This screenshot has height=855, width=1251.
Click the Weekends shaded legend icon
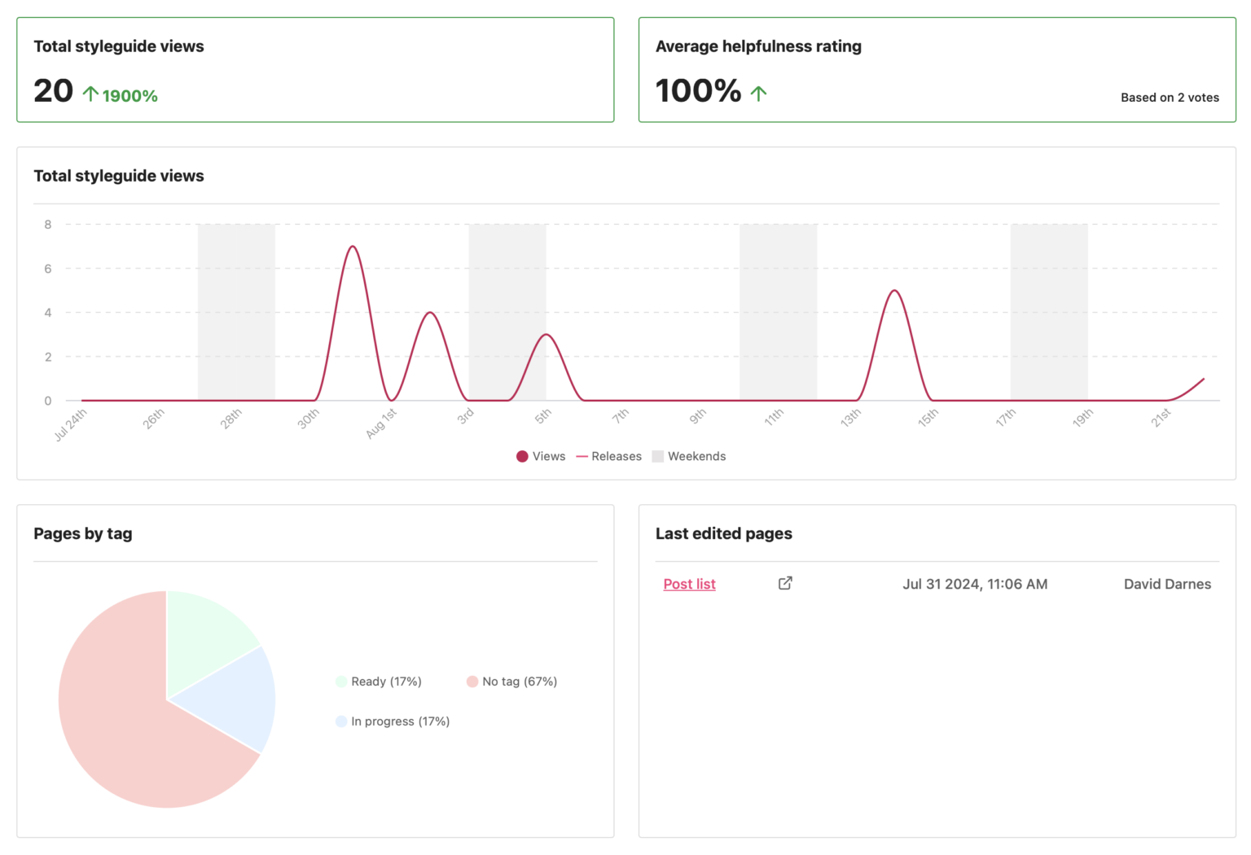pos(656,456)
